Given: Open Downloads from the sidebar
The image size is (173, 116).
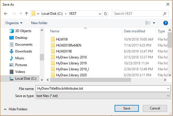Looking at the screenshot, I should point(21,51).
